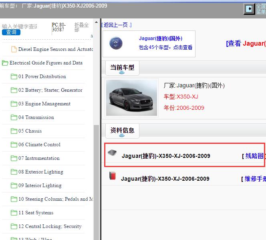Image resolution: width=266 pixels, height=240 pixels.
Task: Click the red 车型:X350-XJ text
Action: click(x=181, y=97)
